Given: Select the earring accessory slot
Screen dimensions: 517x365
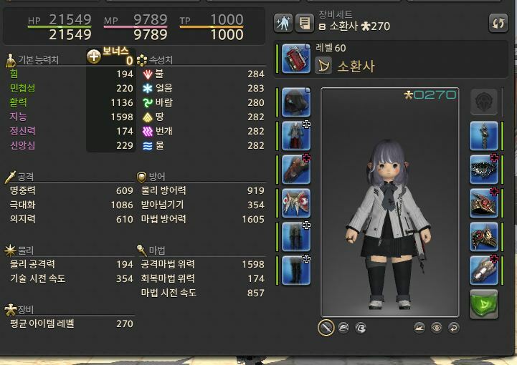Looking at the screenshot, I should 484,136.
